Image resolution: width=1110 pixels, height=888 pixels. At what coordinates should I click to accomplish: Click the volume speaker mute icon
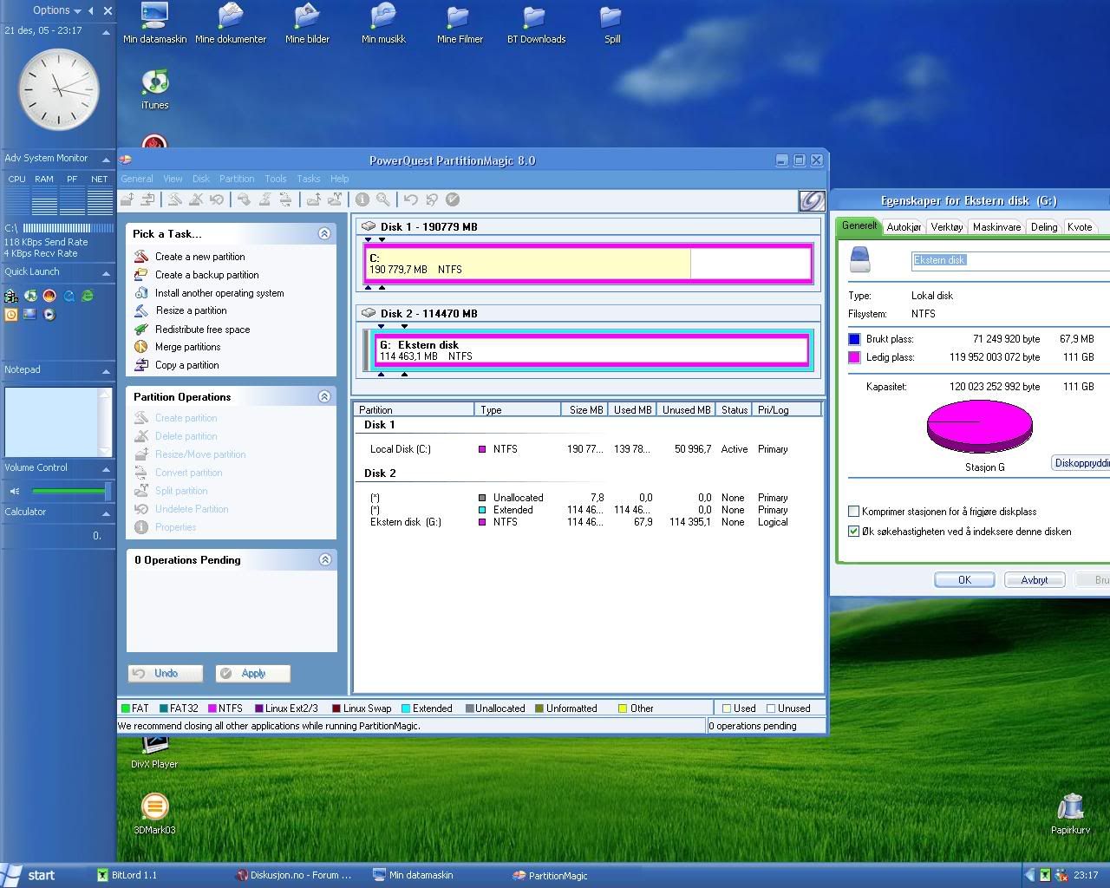click(x=15, y=491)
